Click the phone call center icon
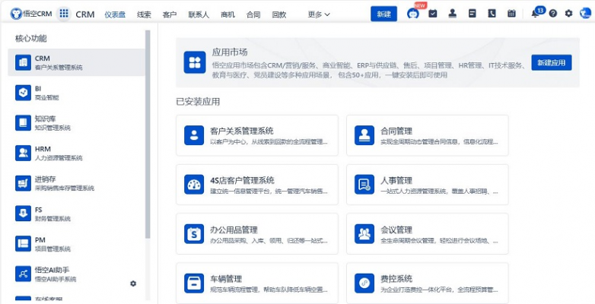Image resolution: width=595 pixels, height=304 pixels. coord(492,14)
